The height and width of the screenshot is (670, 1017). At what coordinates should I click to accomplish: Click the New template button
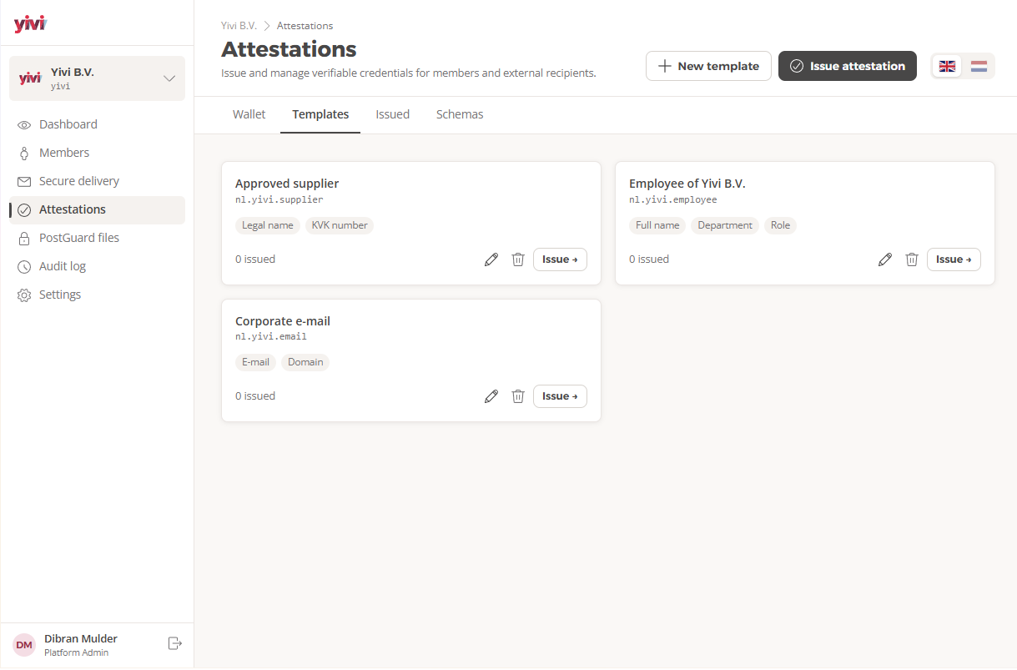708,66
